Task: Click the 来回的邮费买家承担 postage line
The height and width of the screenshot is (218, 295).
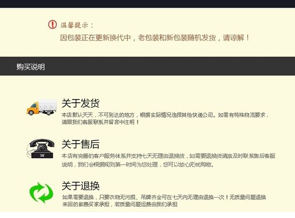Action: click(x=119, y=204)
